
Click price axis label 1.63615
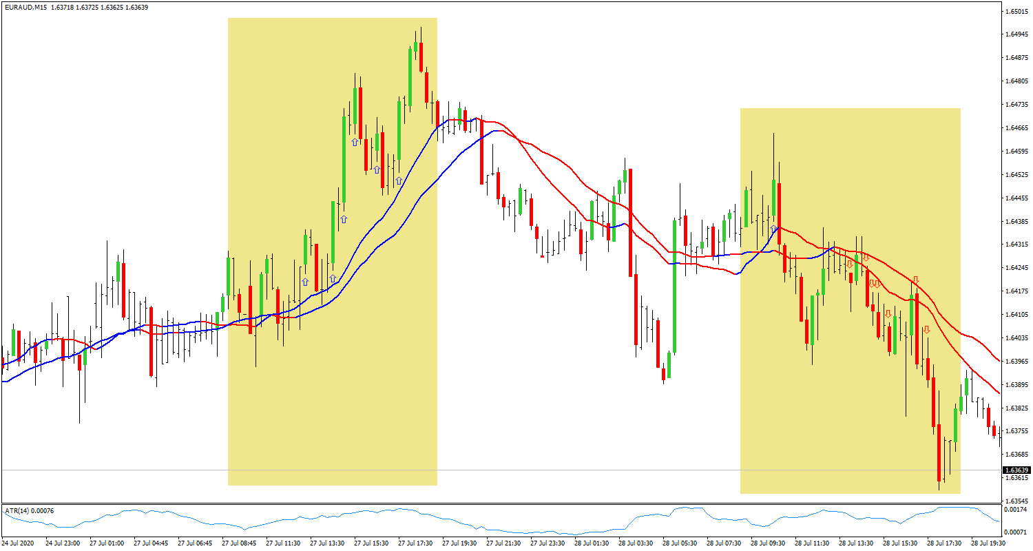pyautogui.click(x=1016, y=478)
